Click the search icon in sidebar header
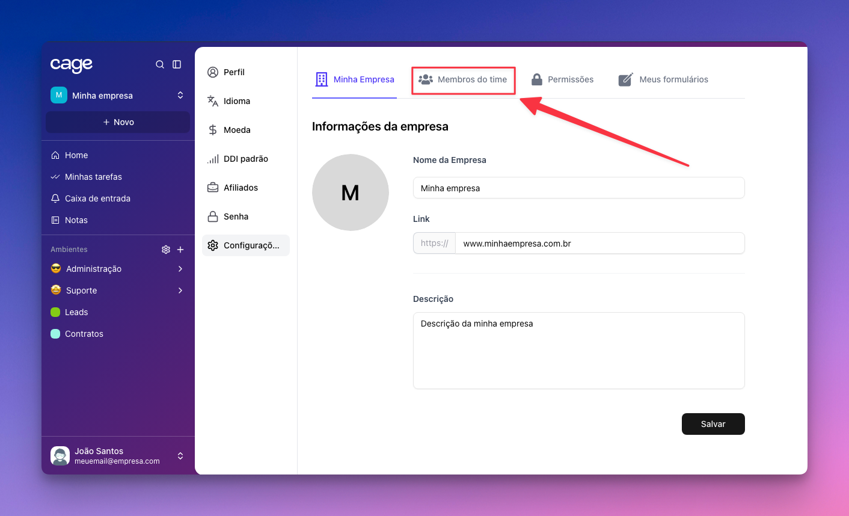Viewport: 849px width, 516px height. (160, 64)
